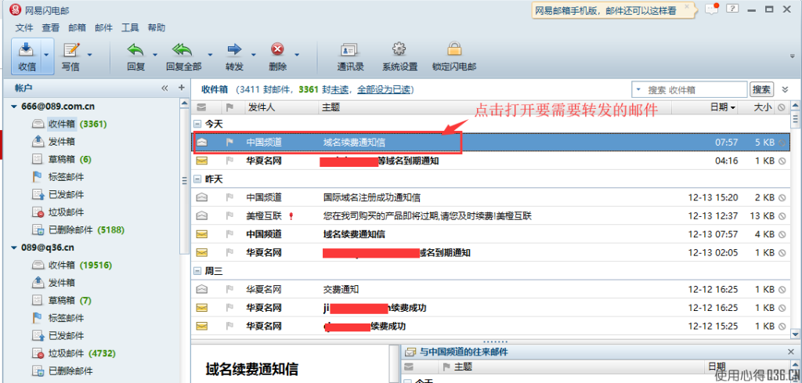Click the 搜索 button

coord(761,89)
